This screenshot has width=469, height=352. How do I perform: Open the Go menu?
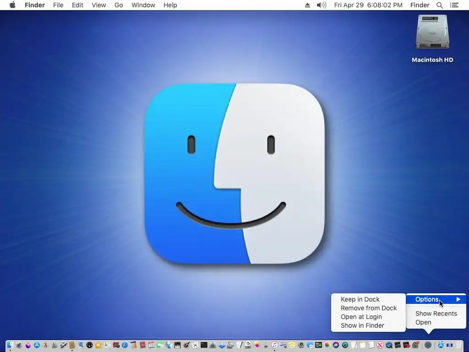[119, 5]
